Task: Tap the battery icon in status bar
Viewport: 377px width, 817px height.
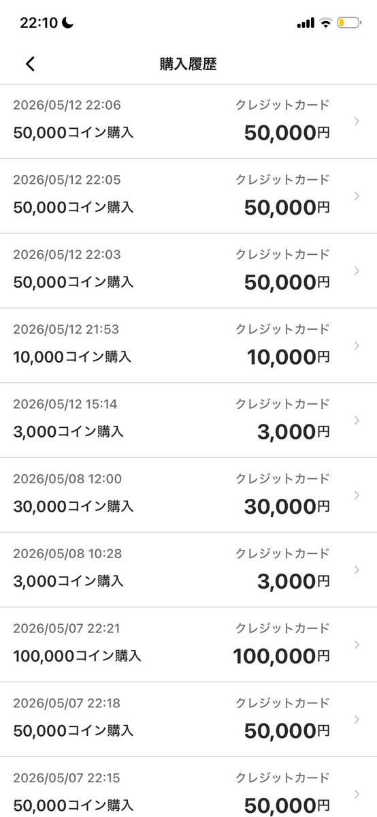Action: pos(349,23)
